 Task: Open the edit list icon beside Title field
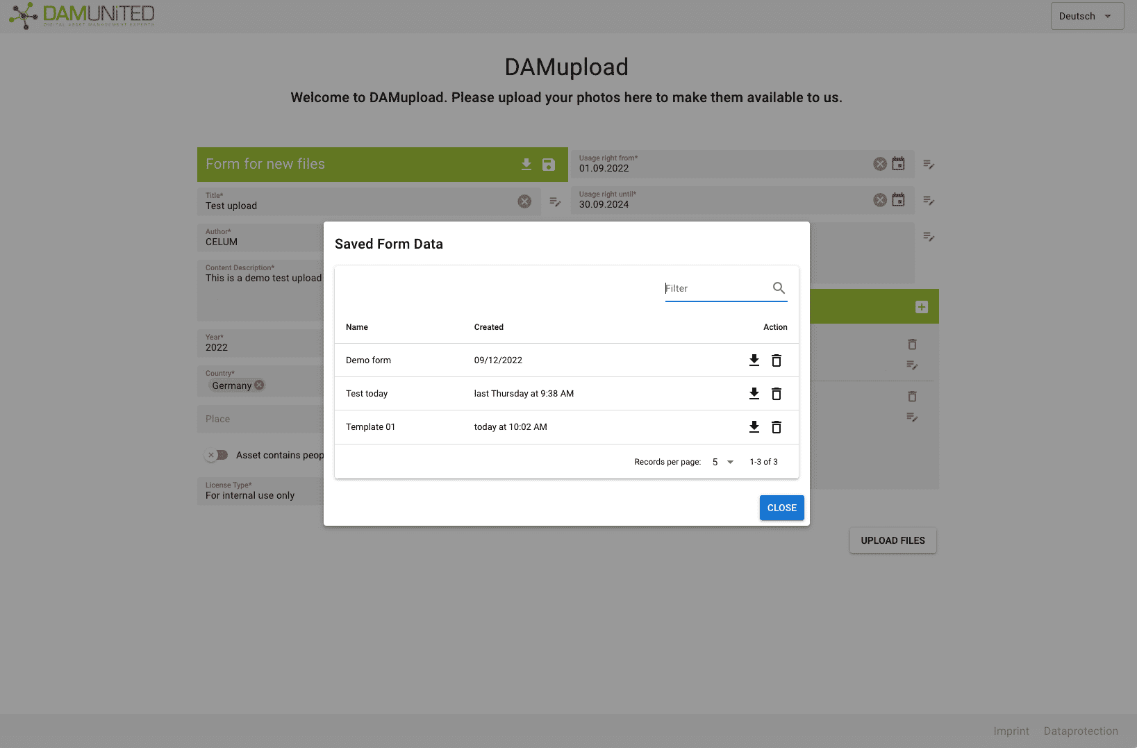point(555,201)
